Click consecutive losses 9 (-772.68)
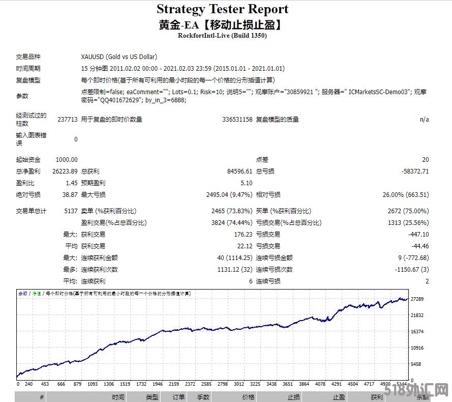452x402 pixels. [x=413, y=257]
